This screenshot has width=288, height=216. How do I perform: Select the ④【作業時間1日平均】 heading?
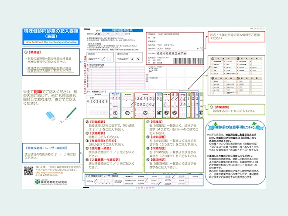pyautogui.click(x=101, y=141)
